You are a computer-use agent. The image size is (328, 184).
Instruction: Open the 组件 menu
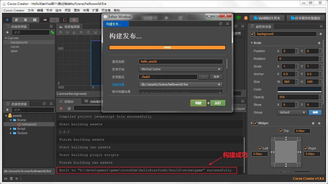click(58, 10)
